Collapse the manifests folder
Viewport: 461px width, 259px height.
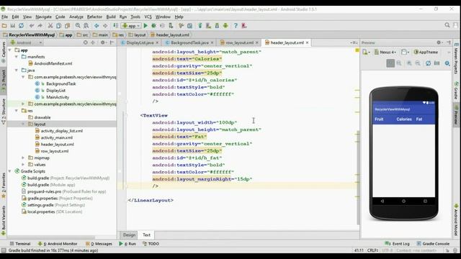click(x=17, y=57)
